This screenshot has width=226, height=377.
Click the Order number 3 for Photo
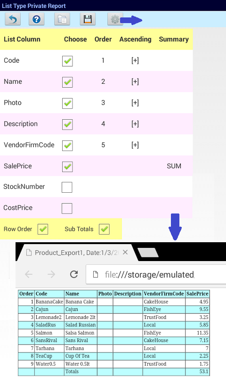pyautogui.click(x=103, y=103)
